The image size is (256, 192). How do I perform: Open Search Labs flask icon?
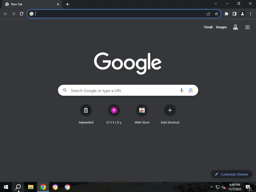point(235,27)
